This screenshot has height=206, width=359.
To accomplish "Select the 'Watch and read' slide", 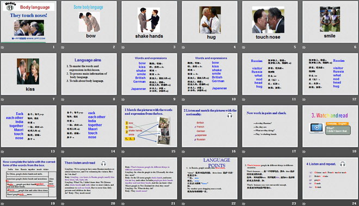I will (x=330, y=126).
